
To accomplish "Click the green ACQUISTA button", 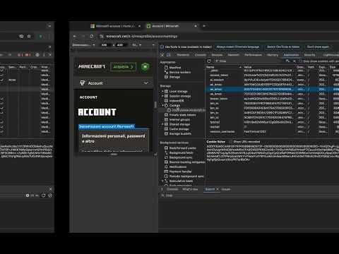I will 123,67.
